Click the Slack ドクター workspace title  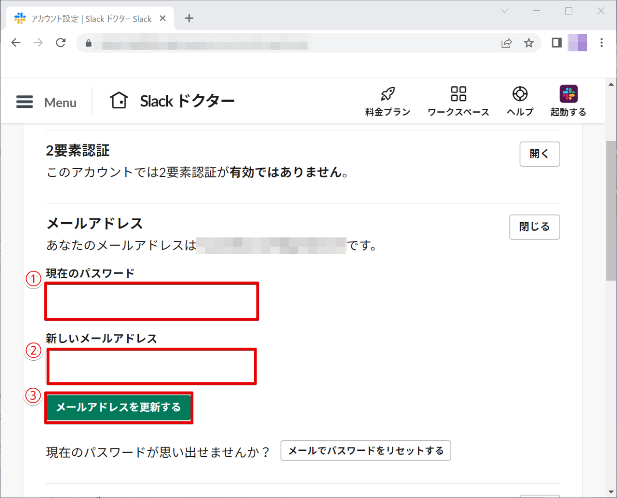click(x=187, y=101)
